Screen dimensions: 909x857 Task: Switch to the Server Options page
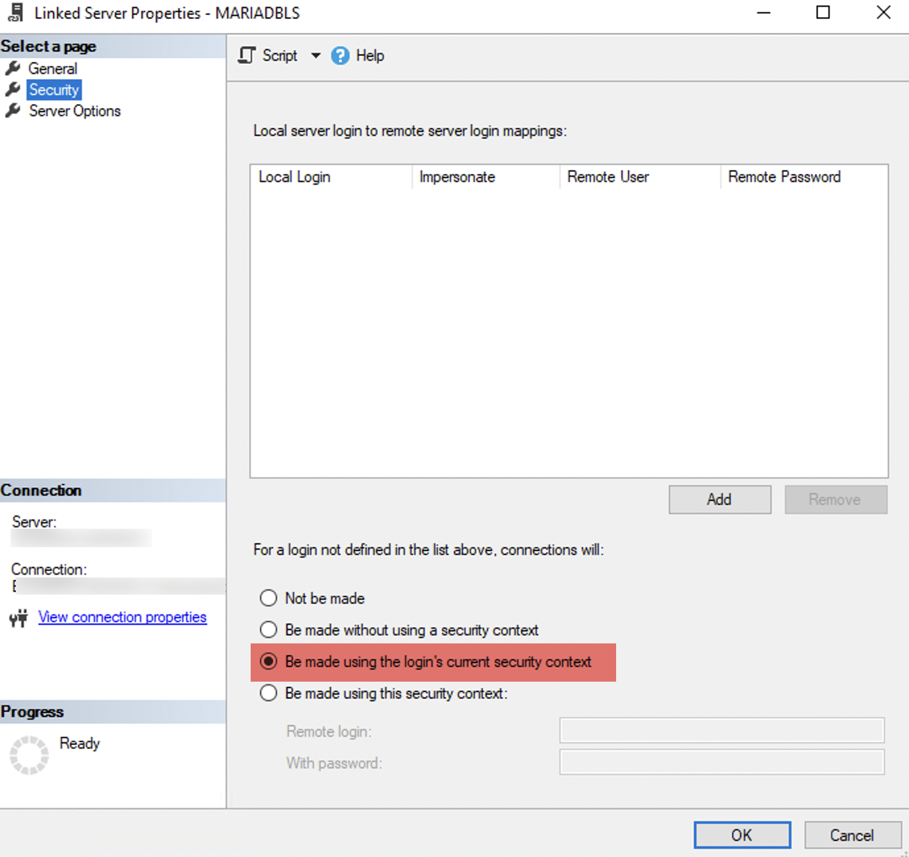pyautogui.click(x=75, y=111)
